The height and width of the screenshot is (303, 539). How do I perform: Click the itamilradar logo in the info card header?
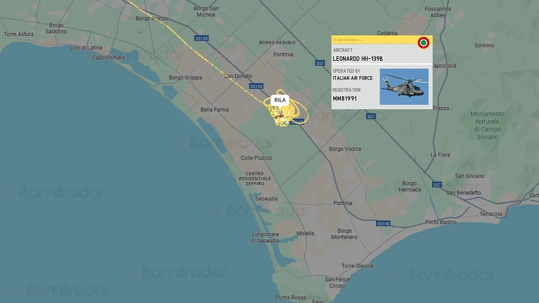(x=347, y=40)
